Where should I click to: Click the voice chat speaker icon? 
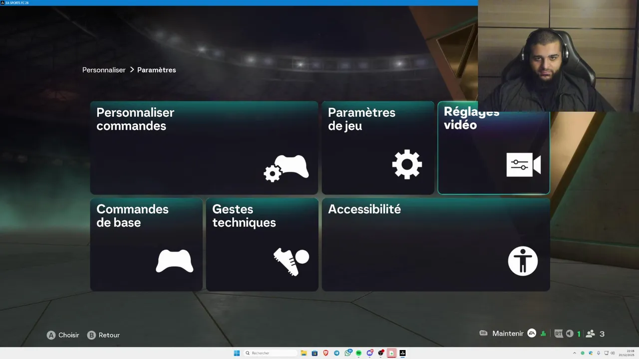(x=570, y=334)
